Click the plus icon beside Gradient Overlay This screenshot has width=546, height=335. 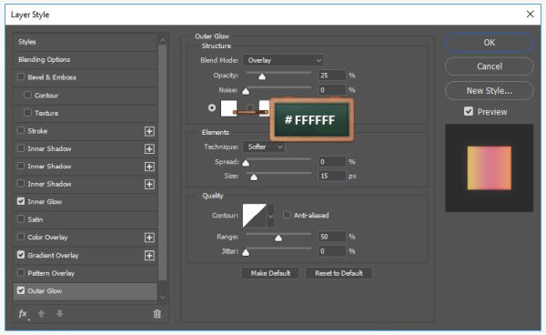(x=149, y=256)
